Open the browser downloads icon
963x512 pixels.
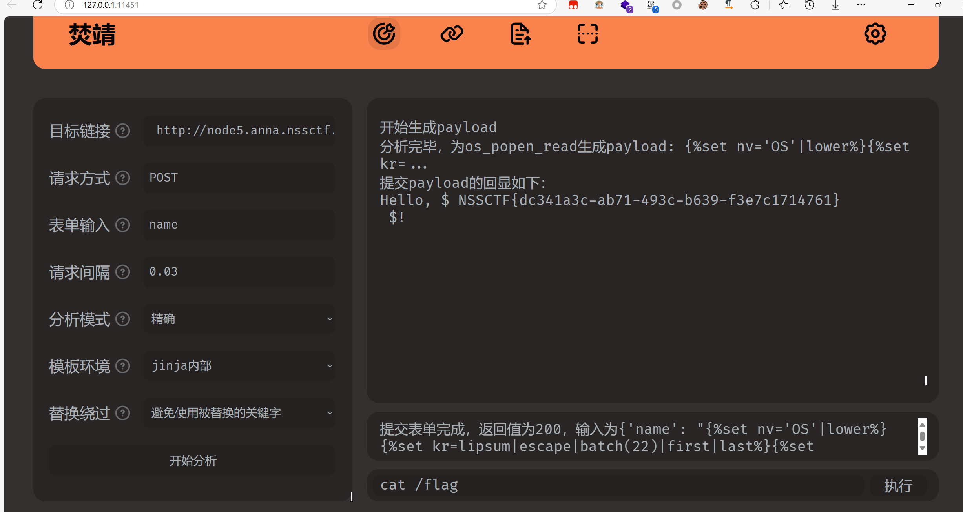pos(835,5)
